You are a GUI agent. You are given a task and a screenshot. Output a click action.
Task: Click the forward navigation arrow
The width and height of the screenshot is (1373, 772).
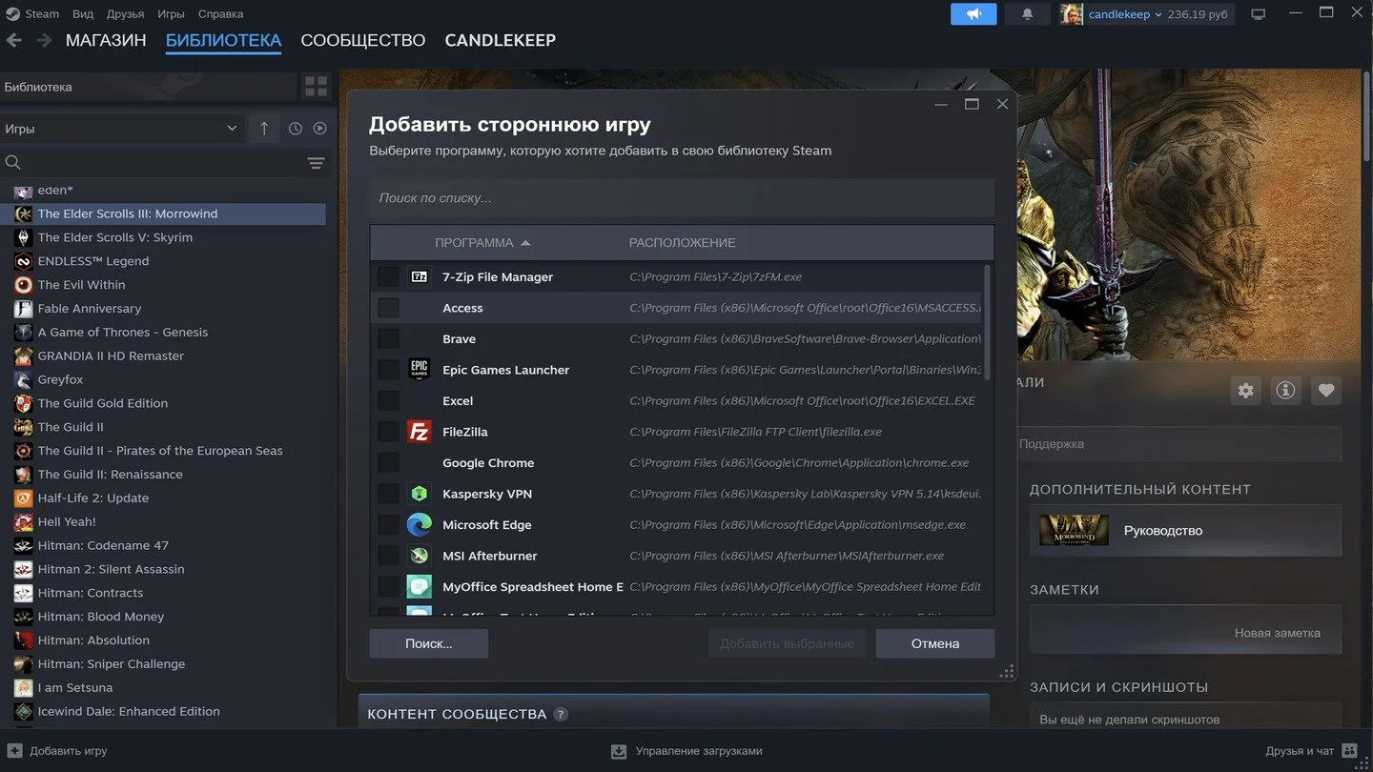click(x=44, y=40)
